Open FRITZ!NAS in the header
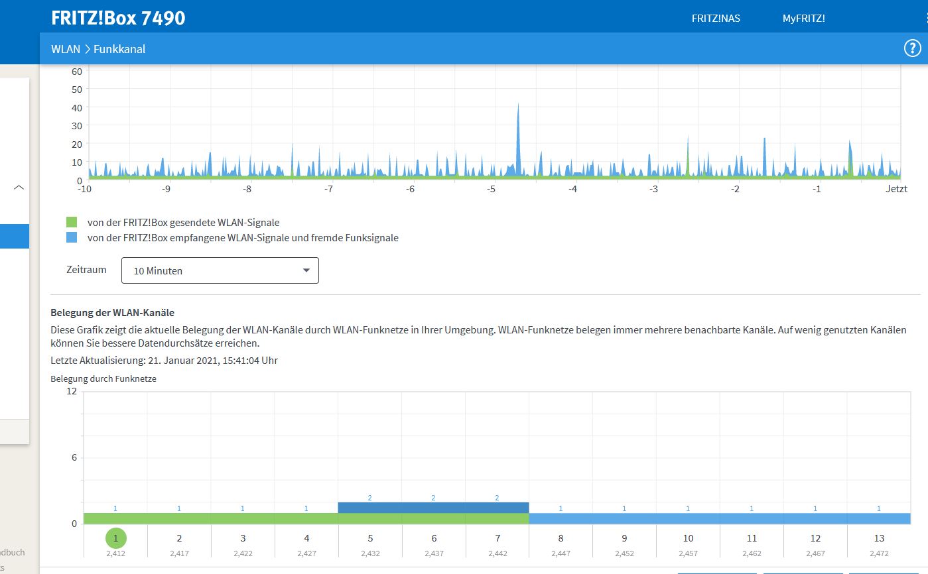 716,19
